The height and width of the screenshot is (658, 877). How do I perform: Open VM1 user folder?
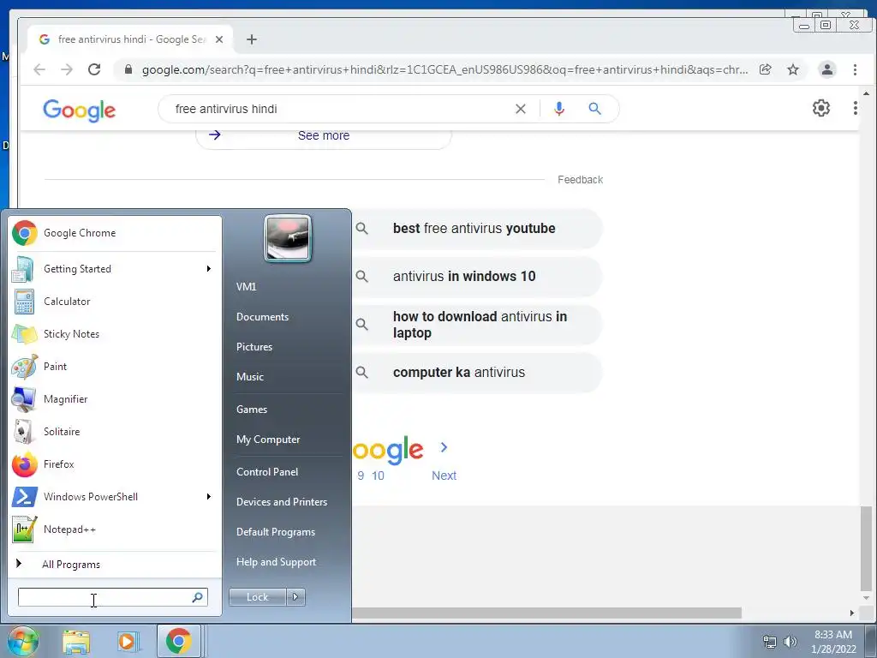(x=246, y=286)
